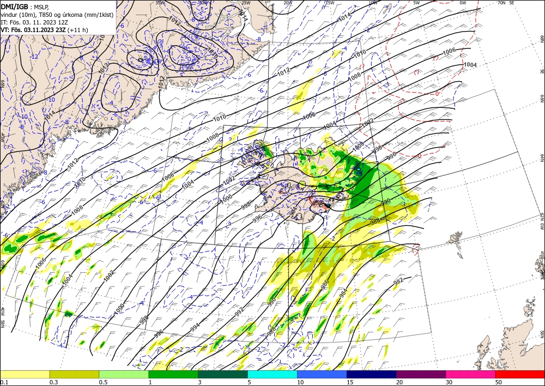545x386 pixels.
Task: Click the "0.5" legend scale value
Action: (x=103, y=382)
